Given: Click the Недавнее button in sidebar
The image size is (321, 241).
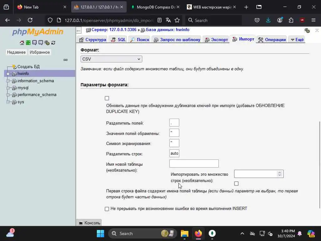Looking at the screenshot, I should point(16,52).
